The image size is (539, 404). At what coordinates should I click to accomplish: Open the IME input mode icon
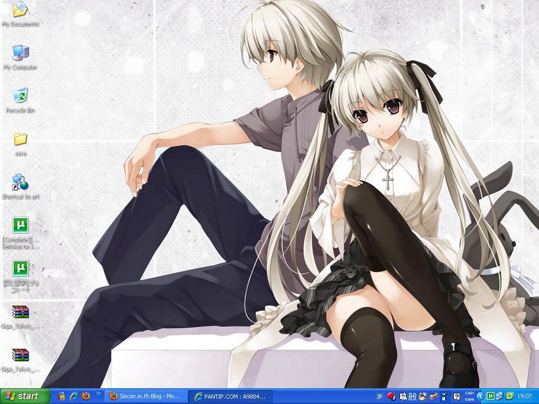click(403, 397)
